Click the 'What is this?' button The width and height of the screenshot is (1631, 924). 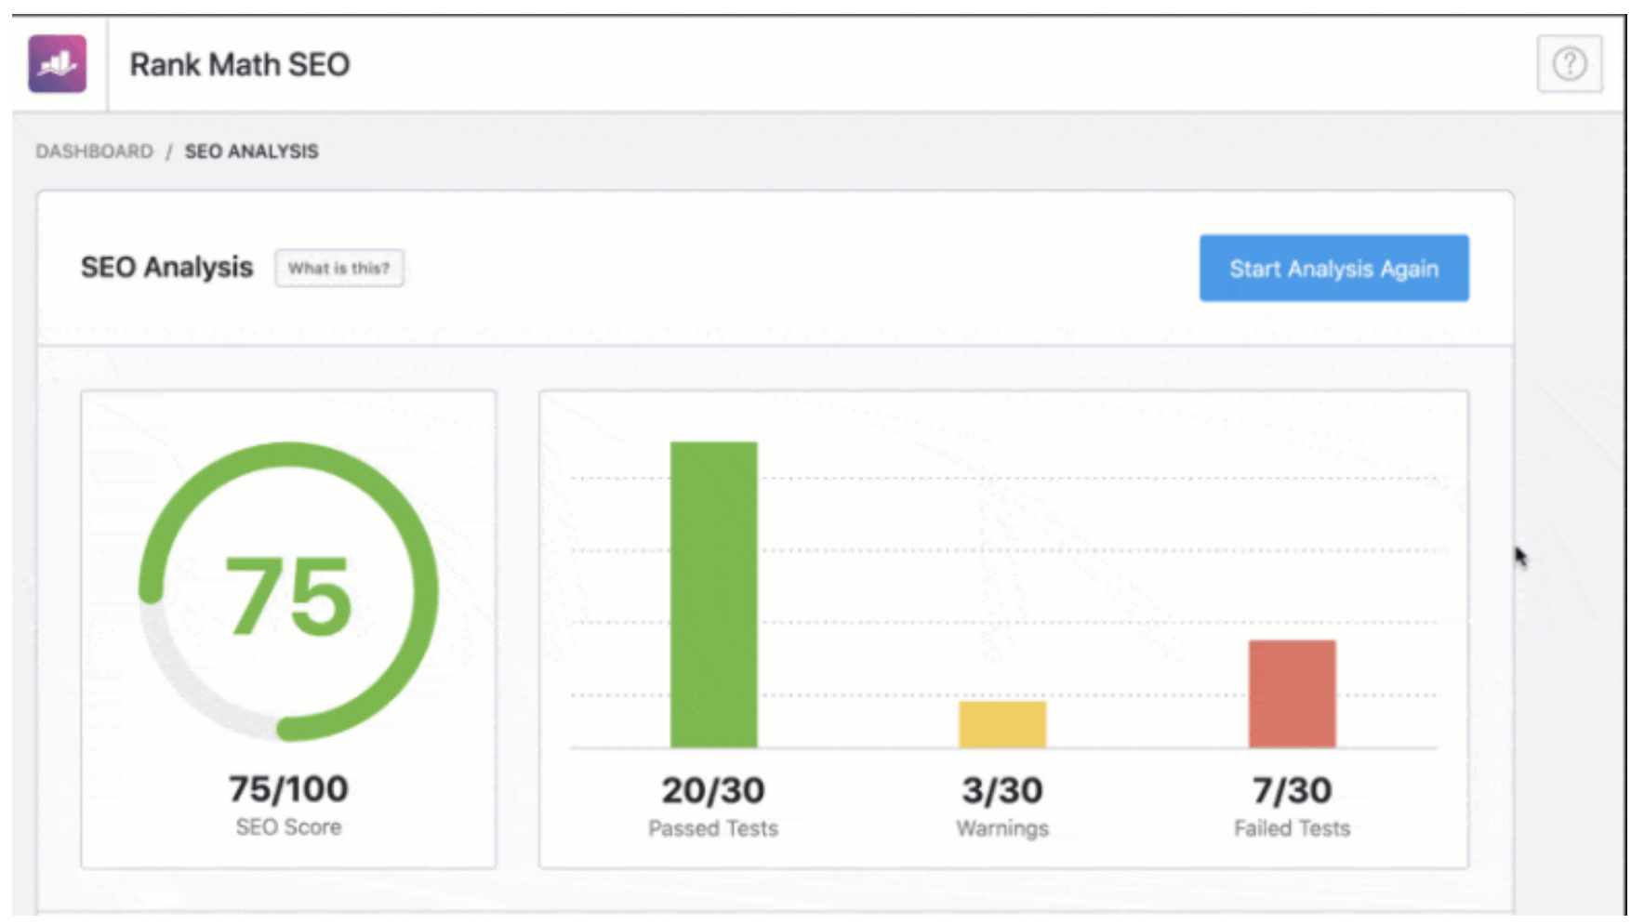tap(338, 268)
